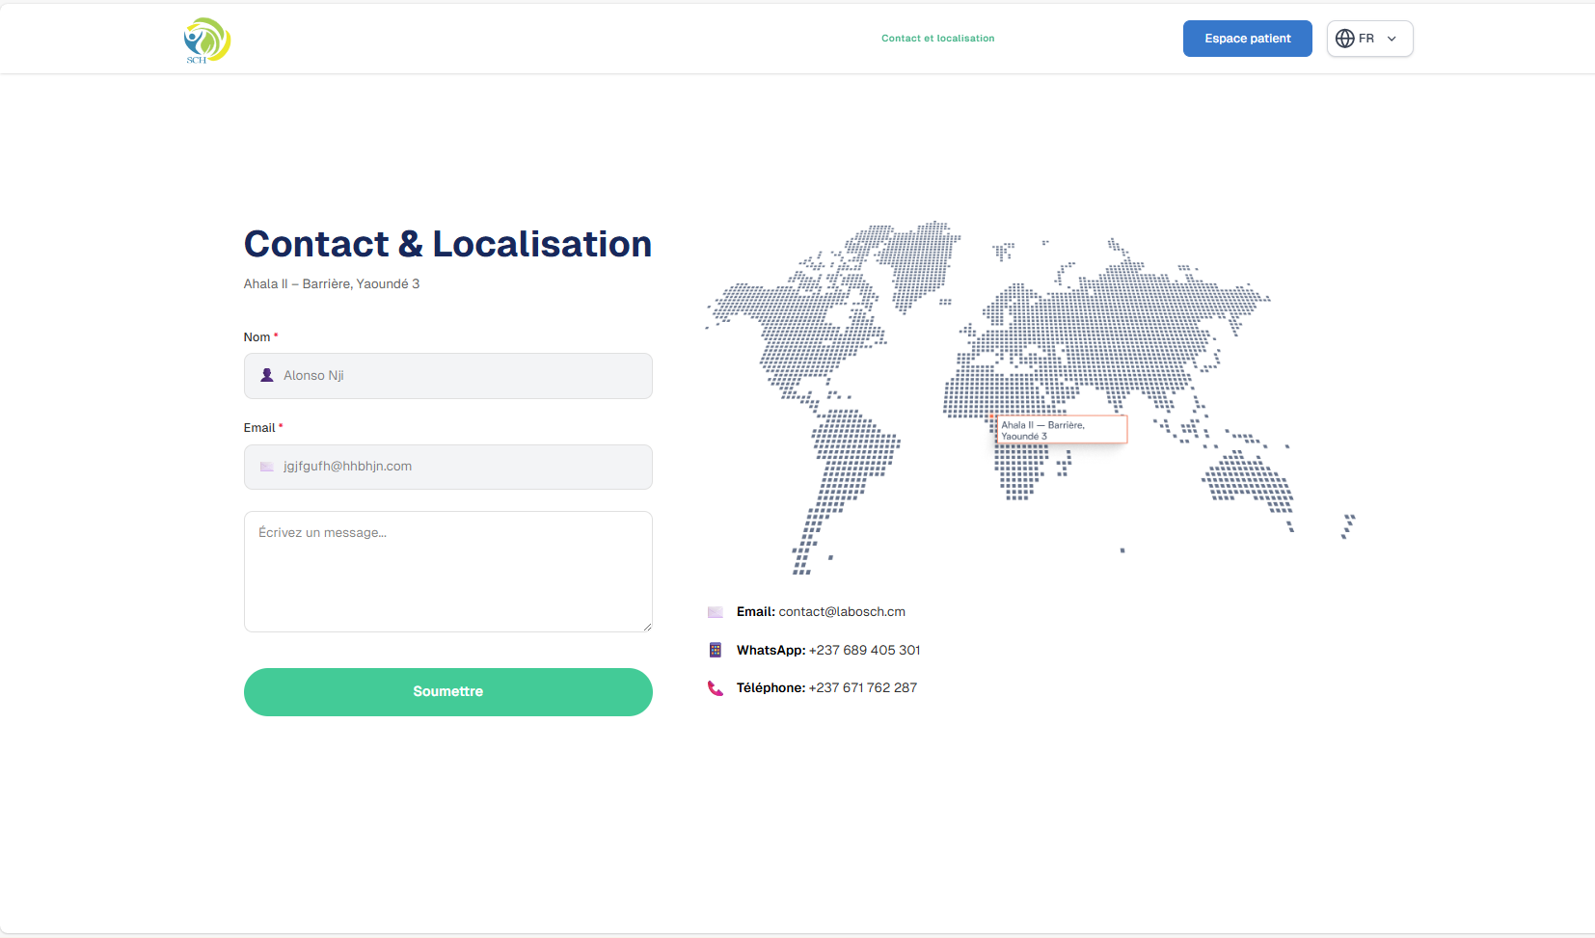The width and height of the screenshot is (1595, 938).
Task: Click the globe icon near the language selector
Action: click(x=1346, y=38)
